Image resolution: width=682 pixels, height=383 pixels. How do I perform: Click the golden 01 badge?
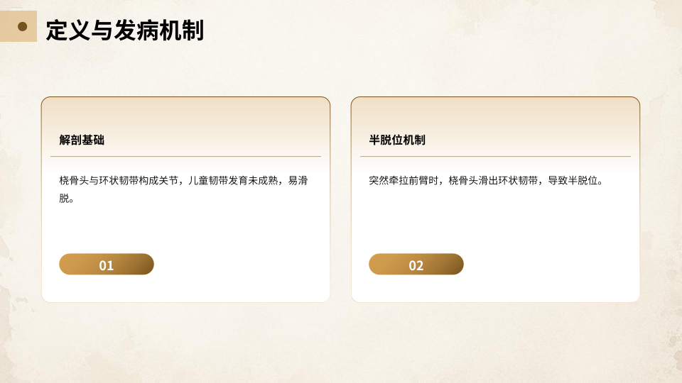(107, 265)
